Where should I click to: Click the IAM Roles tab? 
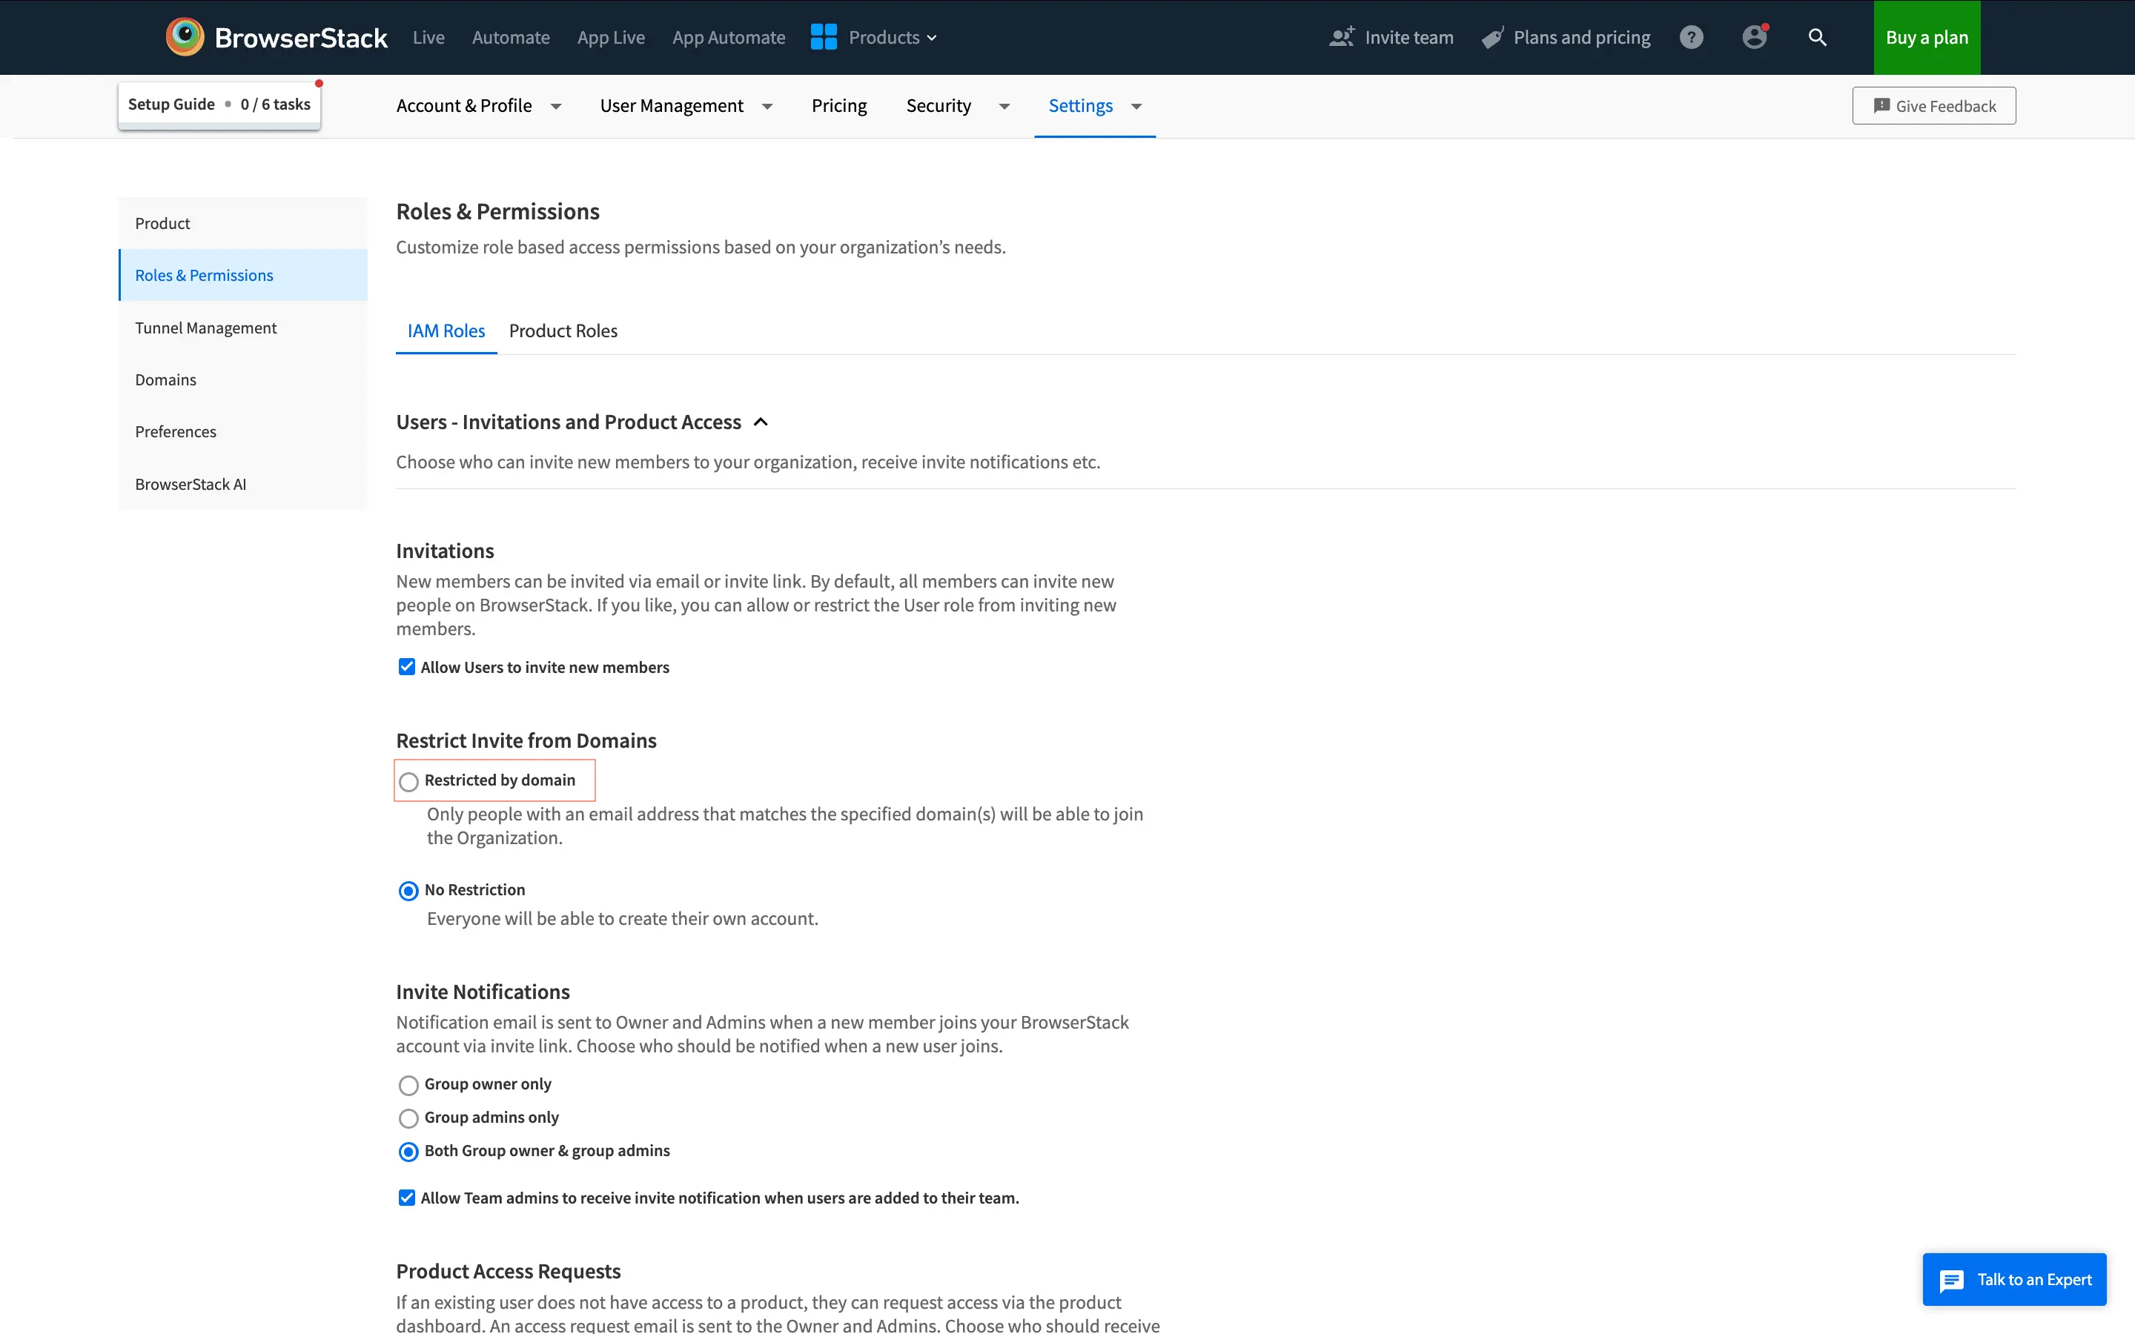(446, 331)
